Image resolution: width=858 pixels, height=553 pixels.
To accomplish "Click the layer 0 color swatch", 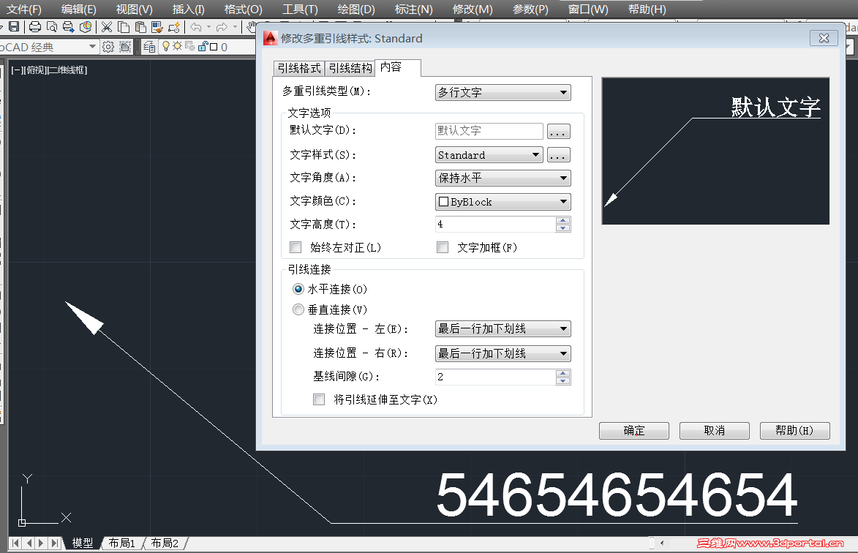I will pyautogui.click(x=214, y=47).
